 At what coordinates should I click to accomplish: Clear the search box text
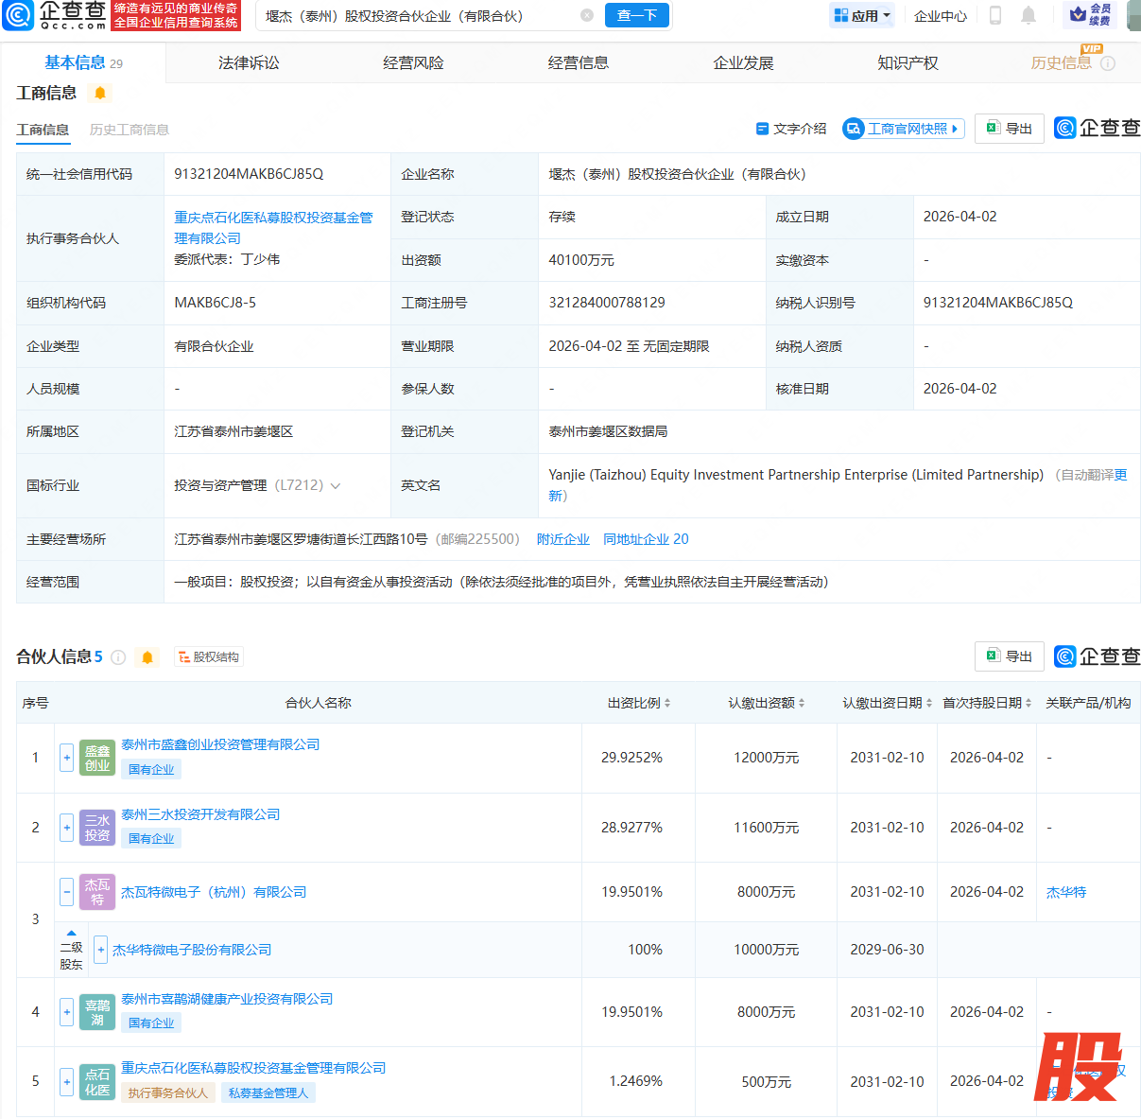(586, 16)
